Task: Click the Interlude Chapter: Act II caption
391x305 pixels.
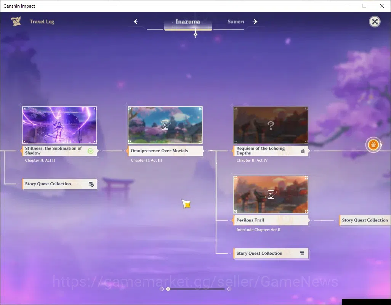Action: [258, 230]
